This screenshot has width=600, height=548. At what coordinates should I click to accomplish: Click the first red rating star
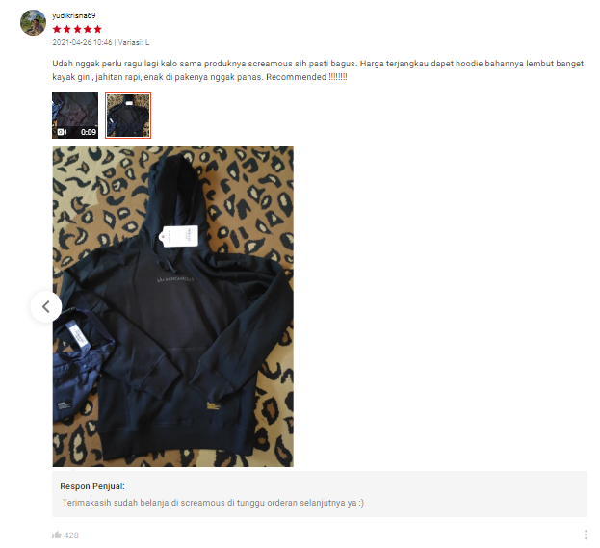pyautogui.click(x=57, y=29)
